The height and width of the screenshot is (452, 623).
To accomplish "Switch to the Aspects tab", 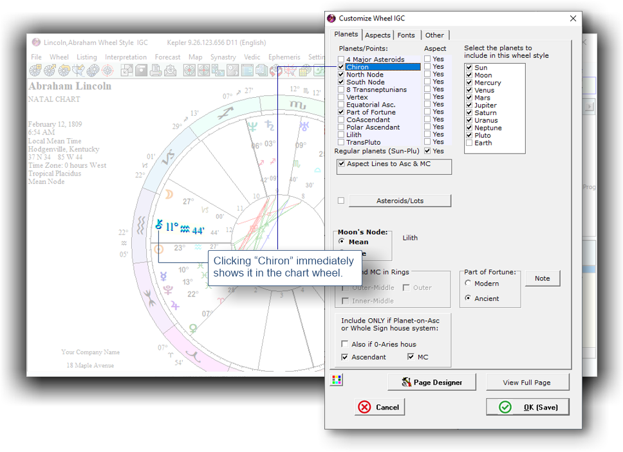I will pyautogui.click(x=378, y=35).
